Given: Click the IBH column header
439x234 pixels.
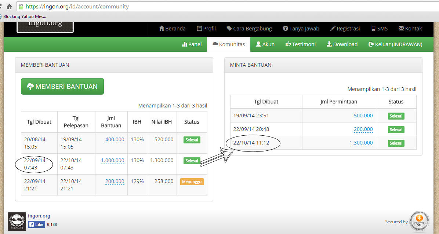Looking at the screenshot, I should point(137,122).
